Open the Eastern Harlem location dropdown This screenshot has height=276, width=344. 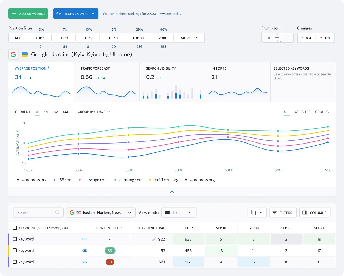tap(101, 213)
